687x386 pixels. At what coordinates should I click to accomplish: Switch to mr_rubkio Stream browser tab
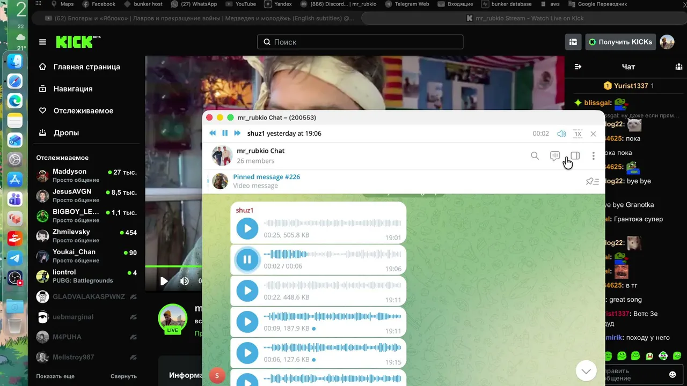(525, 18)
